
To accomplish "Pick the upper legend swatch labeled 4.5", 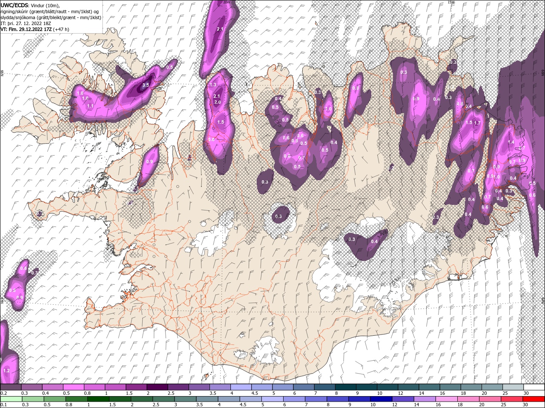I will tap(262, 387).
